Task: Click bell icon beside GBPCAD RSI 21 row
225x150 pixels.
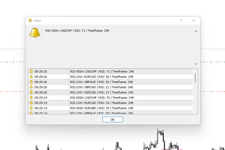Action: (31, 87)
